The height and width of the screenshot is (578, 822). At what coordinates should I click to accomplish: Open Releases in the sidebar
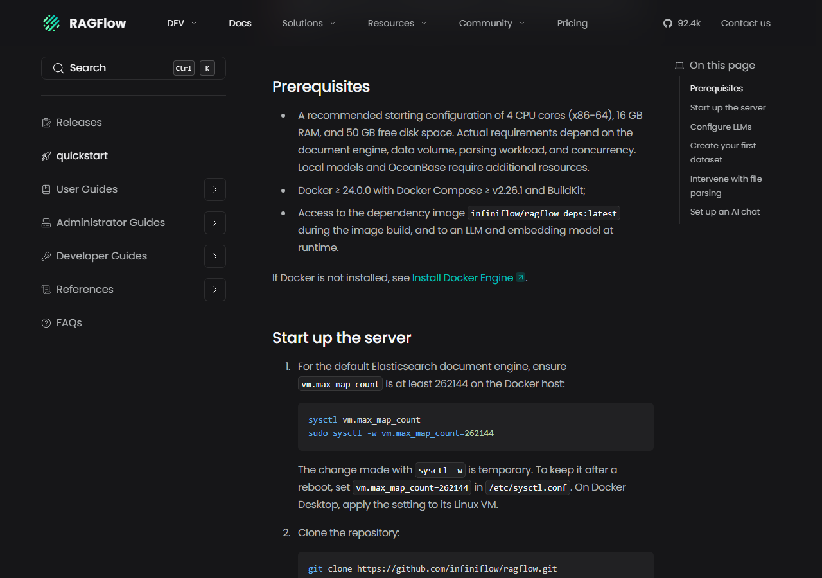(79, 123)
